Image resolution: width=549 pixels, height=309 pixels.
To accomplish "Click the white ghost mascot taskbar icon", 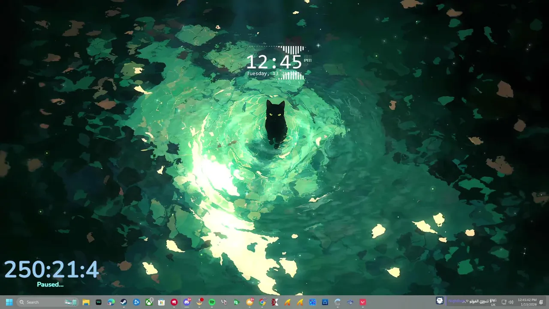I will (440, 300).
